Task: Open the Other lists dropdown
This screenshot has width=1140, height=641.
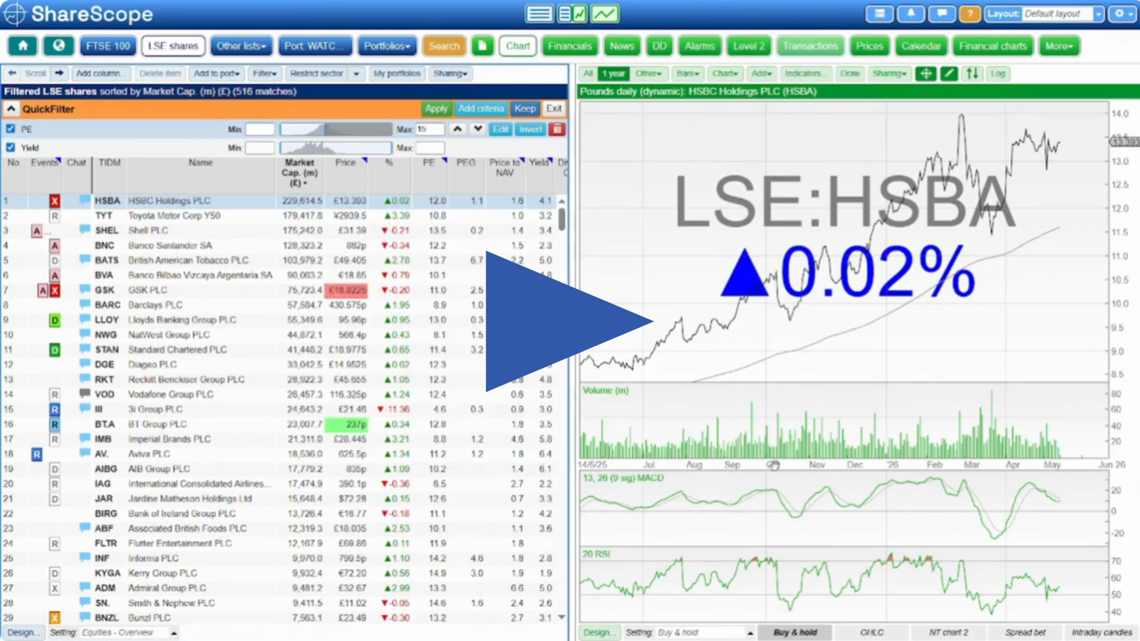Action: tap(241, 46)
